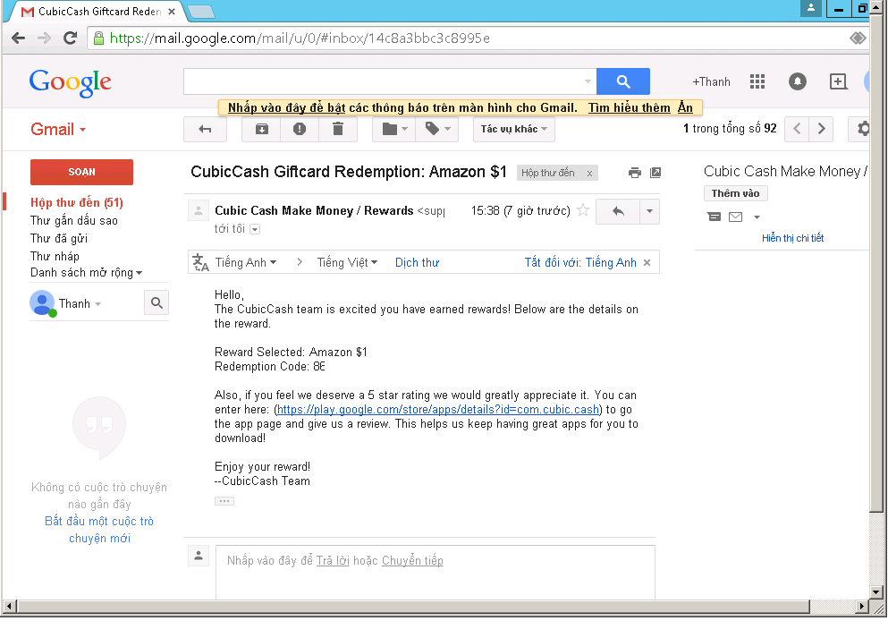This screenshot has width=888, height=638.
Task: Remove the Hộp thư đến label with x
Action: point(589,174)
